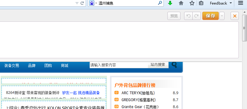The width and height of the screenshot is (247, 109).
Task: Open the 品牌 navigation item
Action: 32,66
